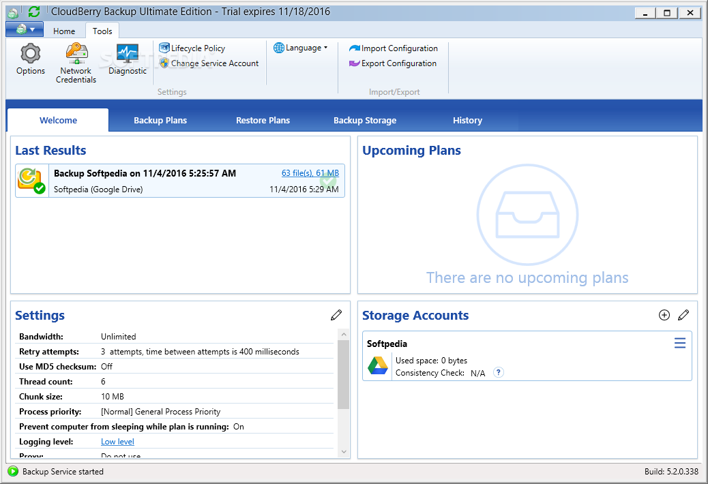Edit Settings with the pencil icon
This screenshot has width=708, height=484.
click(x=336, y=315)
